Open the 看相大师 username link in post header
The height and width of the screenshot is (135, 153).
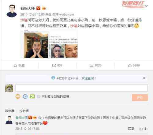(x=28, y=8)
